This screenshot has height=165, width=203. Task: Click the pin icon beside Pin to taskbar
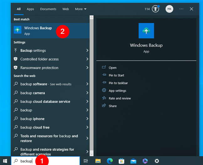(x=104, y=82)
